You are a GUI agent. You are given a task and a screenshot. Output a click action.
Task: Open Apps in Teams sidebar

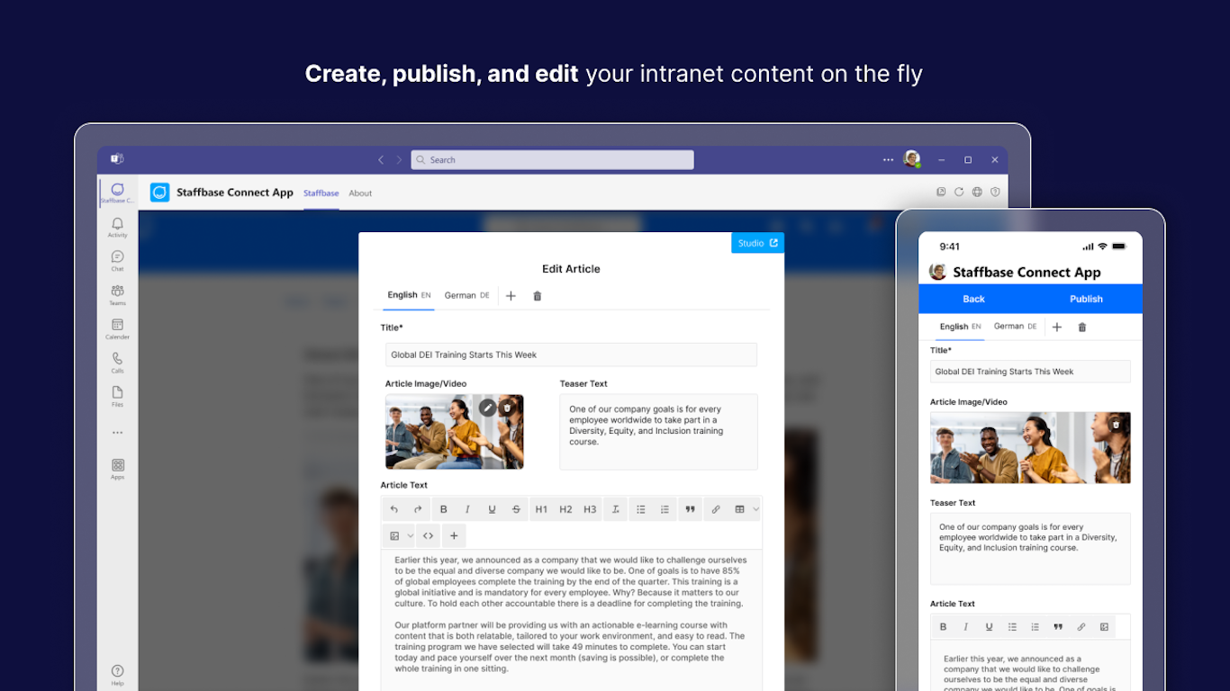coord(117,470)
